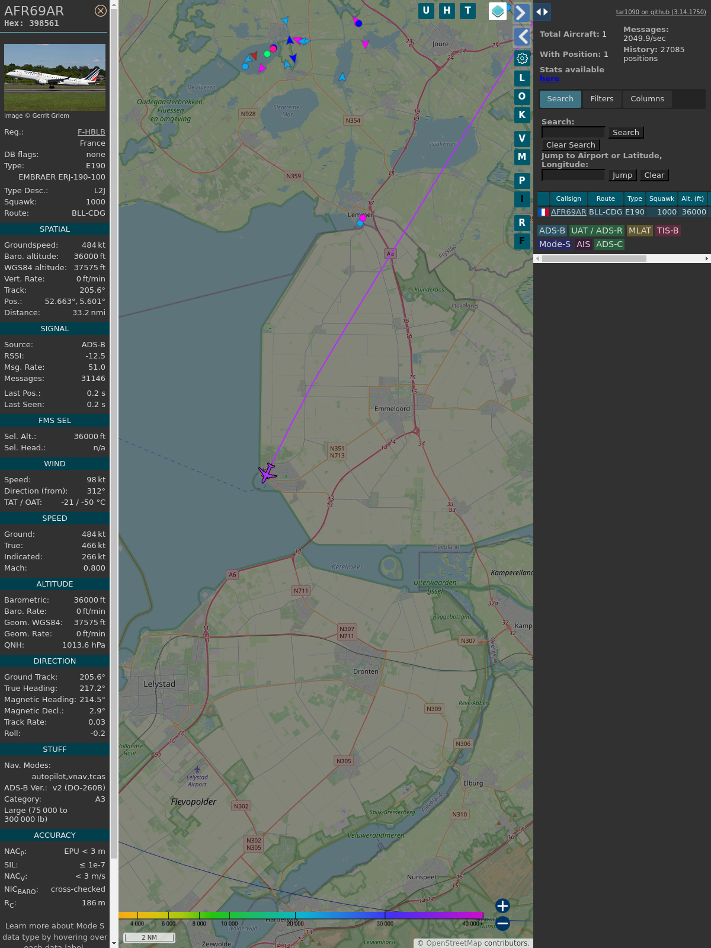Click the Lelystad Airport symbol on map
The width and height of the screenshot is (711, 948).
(197, 768)
